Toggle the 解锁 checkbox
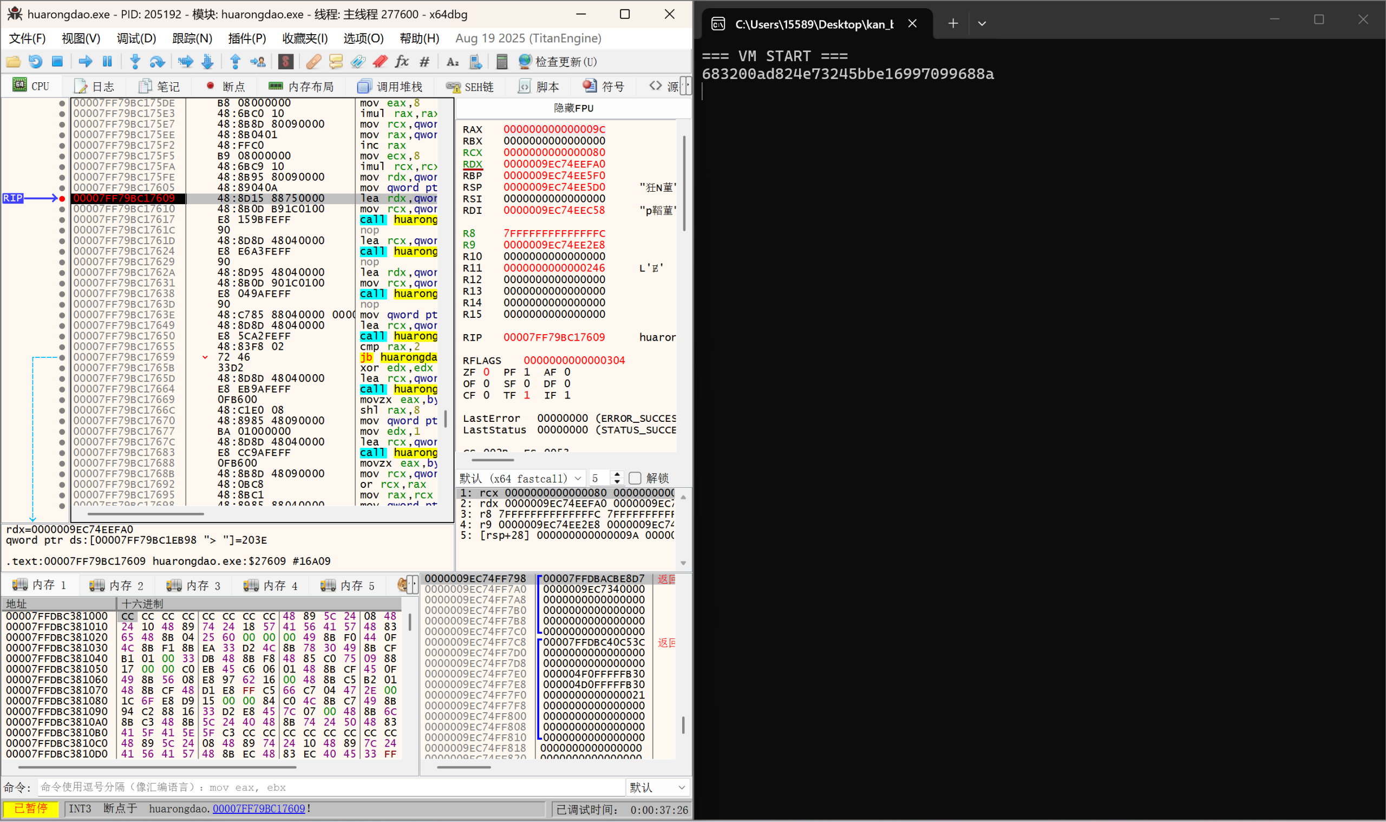The image size is (1386, 822). click(x=635, y=478)
